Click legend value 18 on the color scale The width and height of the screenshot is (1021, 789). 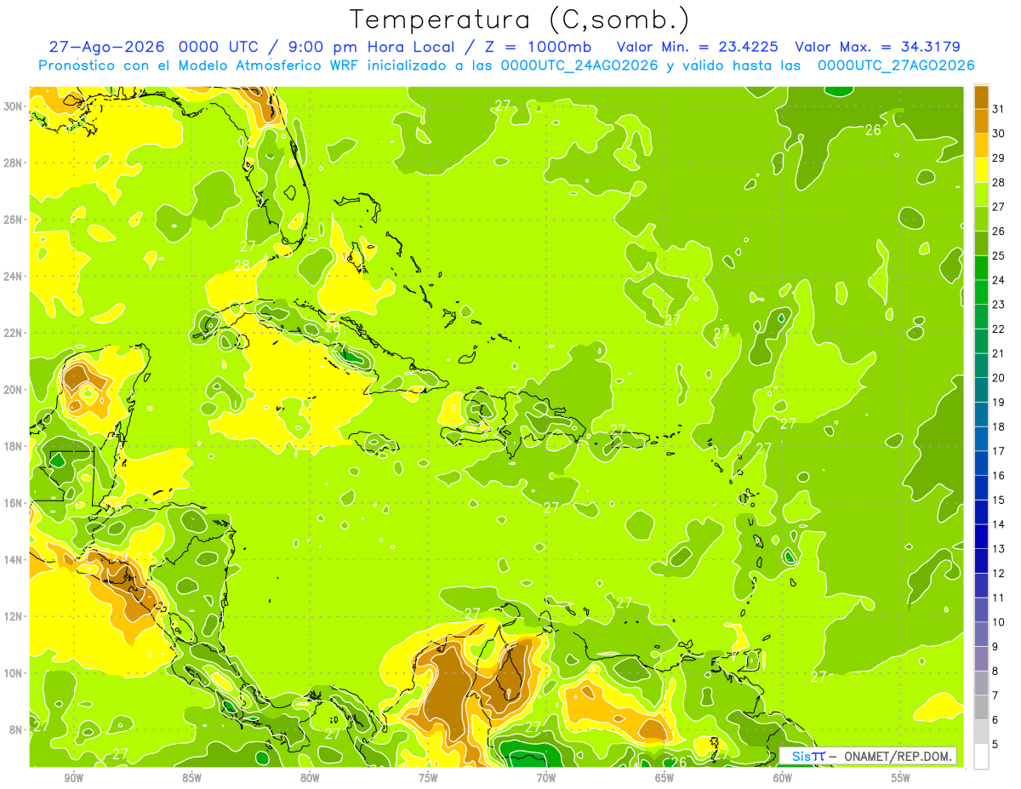999,426
